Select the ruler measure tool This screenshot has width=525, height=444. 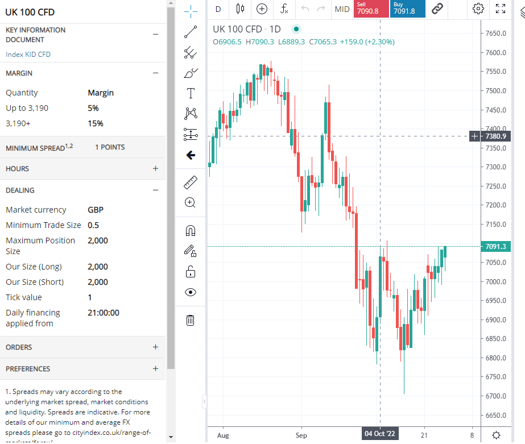191,182
